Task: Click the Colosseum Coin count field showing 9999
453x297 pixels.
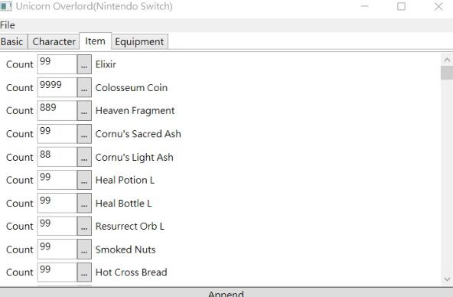Action: tap(57, 87)
